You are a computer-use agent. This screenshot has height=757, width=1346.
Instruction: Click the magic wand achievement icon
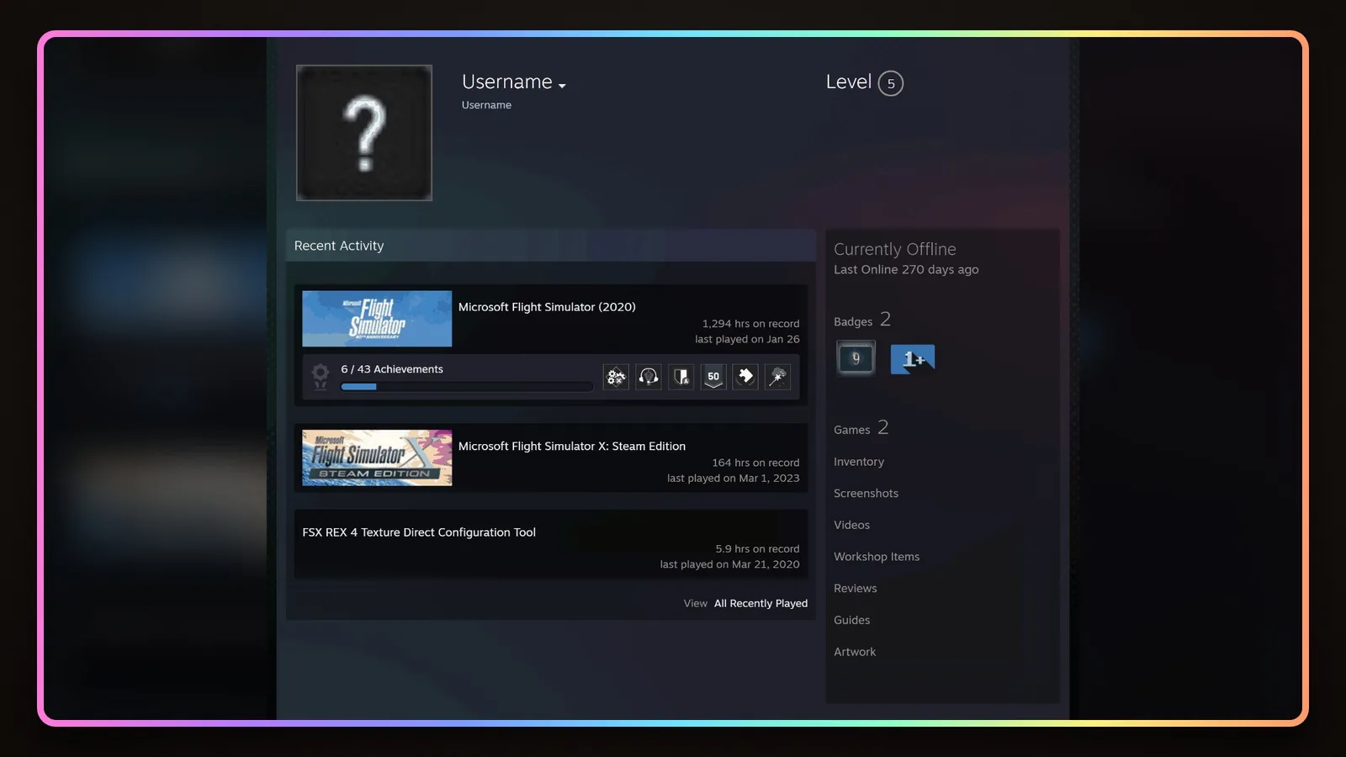[x=778, y=377]
